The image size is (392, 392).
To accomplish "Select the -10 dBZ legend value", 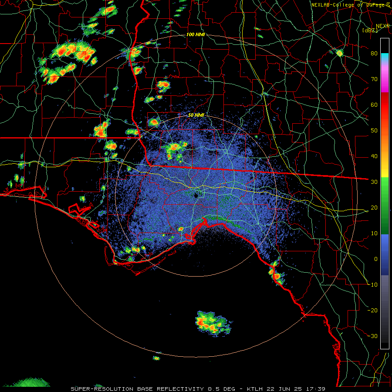I will tap(373, 285).
